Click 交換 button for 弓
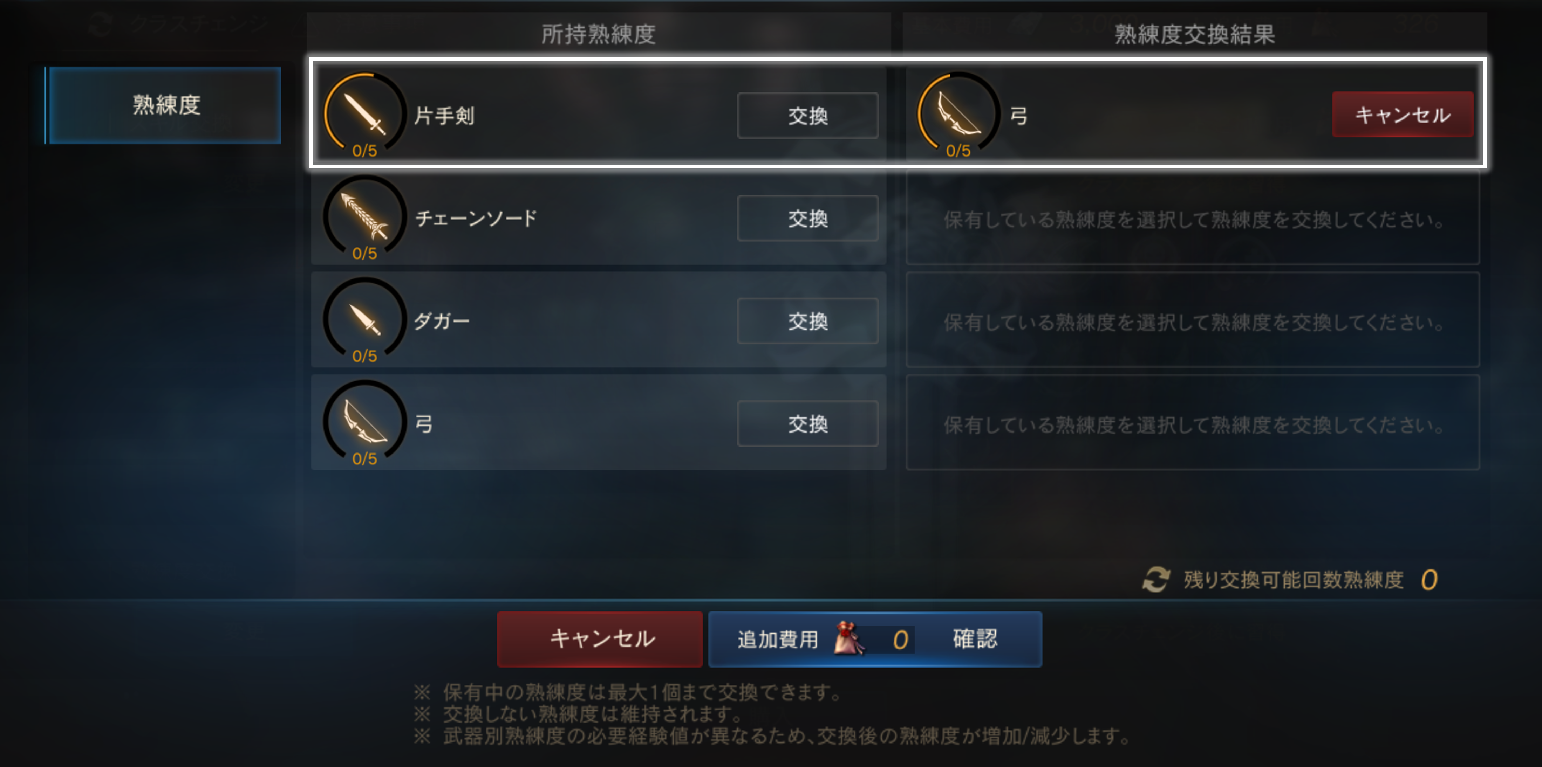This screenshot has width=1542, height=767. pyautogui.click(x=807, y=424)
